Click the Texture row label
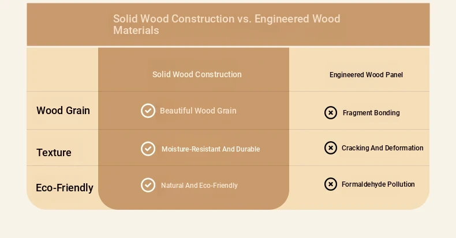 click(54, 153)
